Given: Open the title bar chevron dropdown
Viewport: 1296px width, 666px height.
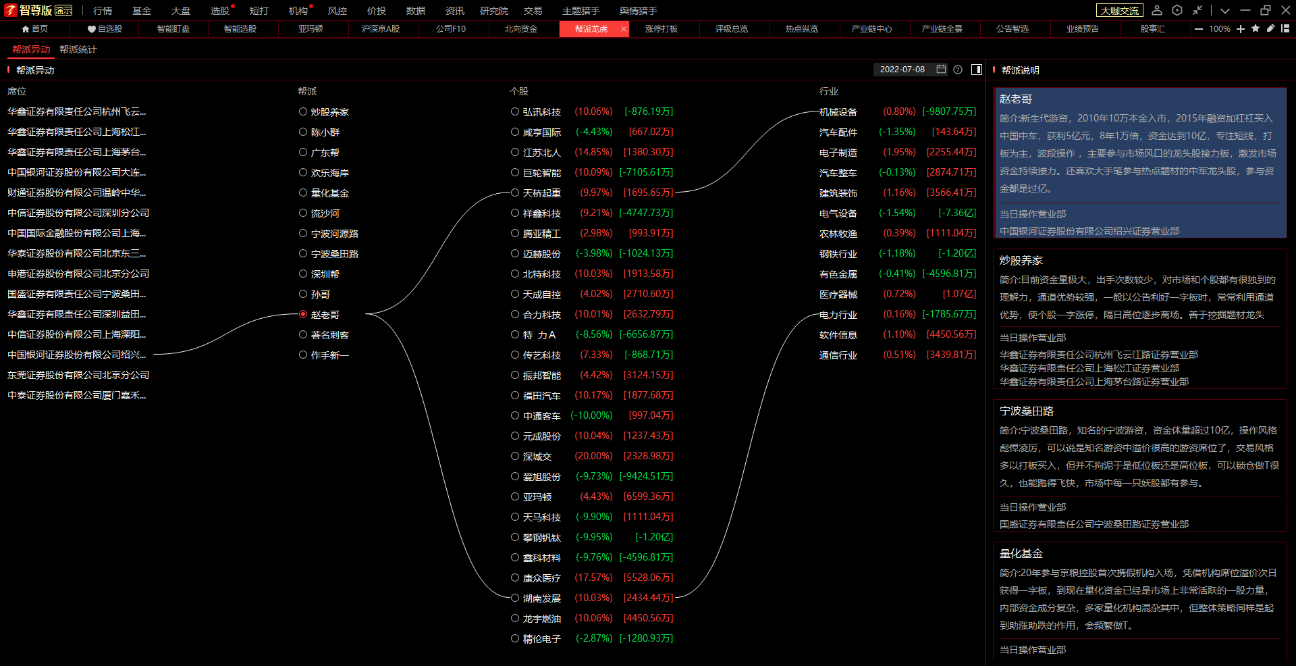Looking at the screenshot, I should [1225, 11].
